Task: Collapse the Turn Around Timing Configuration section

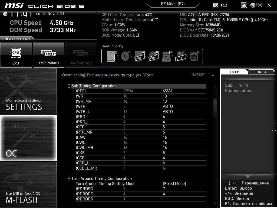Action: (69, 179)
